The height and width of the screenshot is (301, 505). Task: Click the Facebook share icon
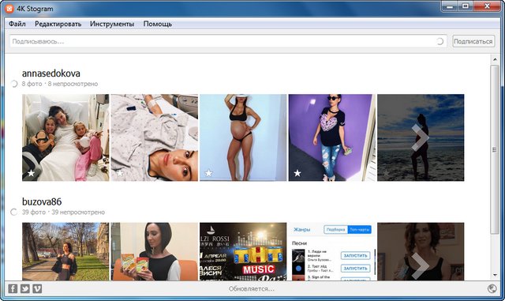point(13,288)
